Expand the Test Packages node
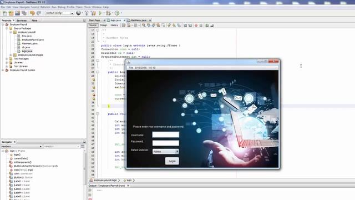This screenshot has height=200, width=355. (x=7, y=59)
